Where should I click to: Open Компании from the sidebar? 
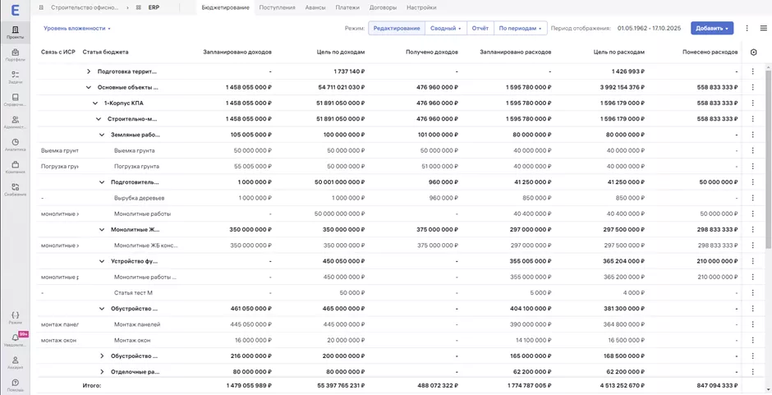point(15,167)
